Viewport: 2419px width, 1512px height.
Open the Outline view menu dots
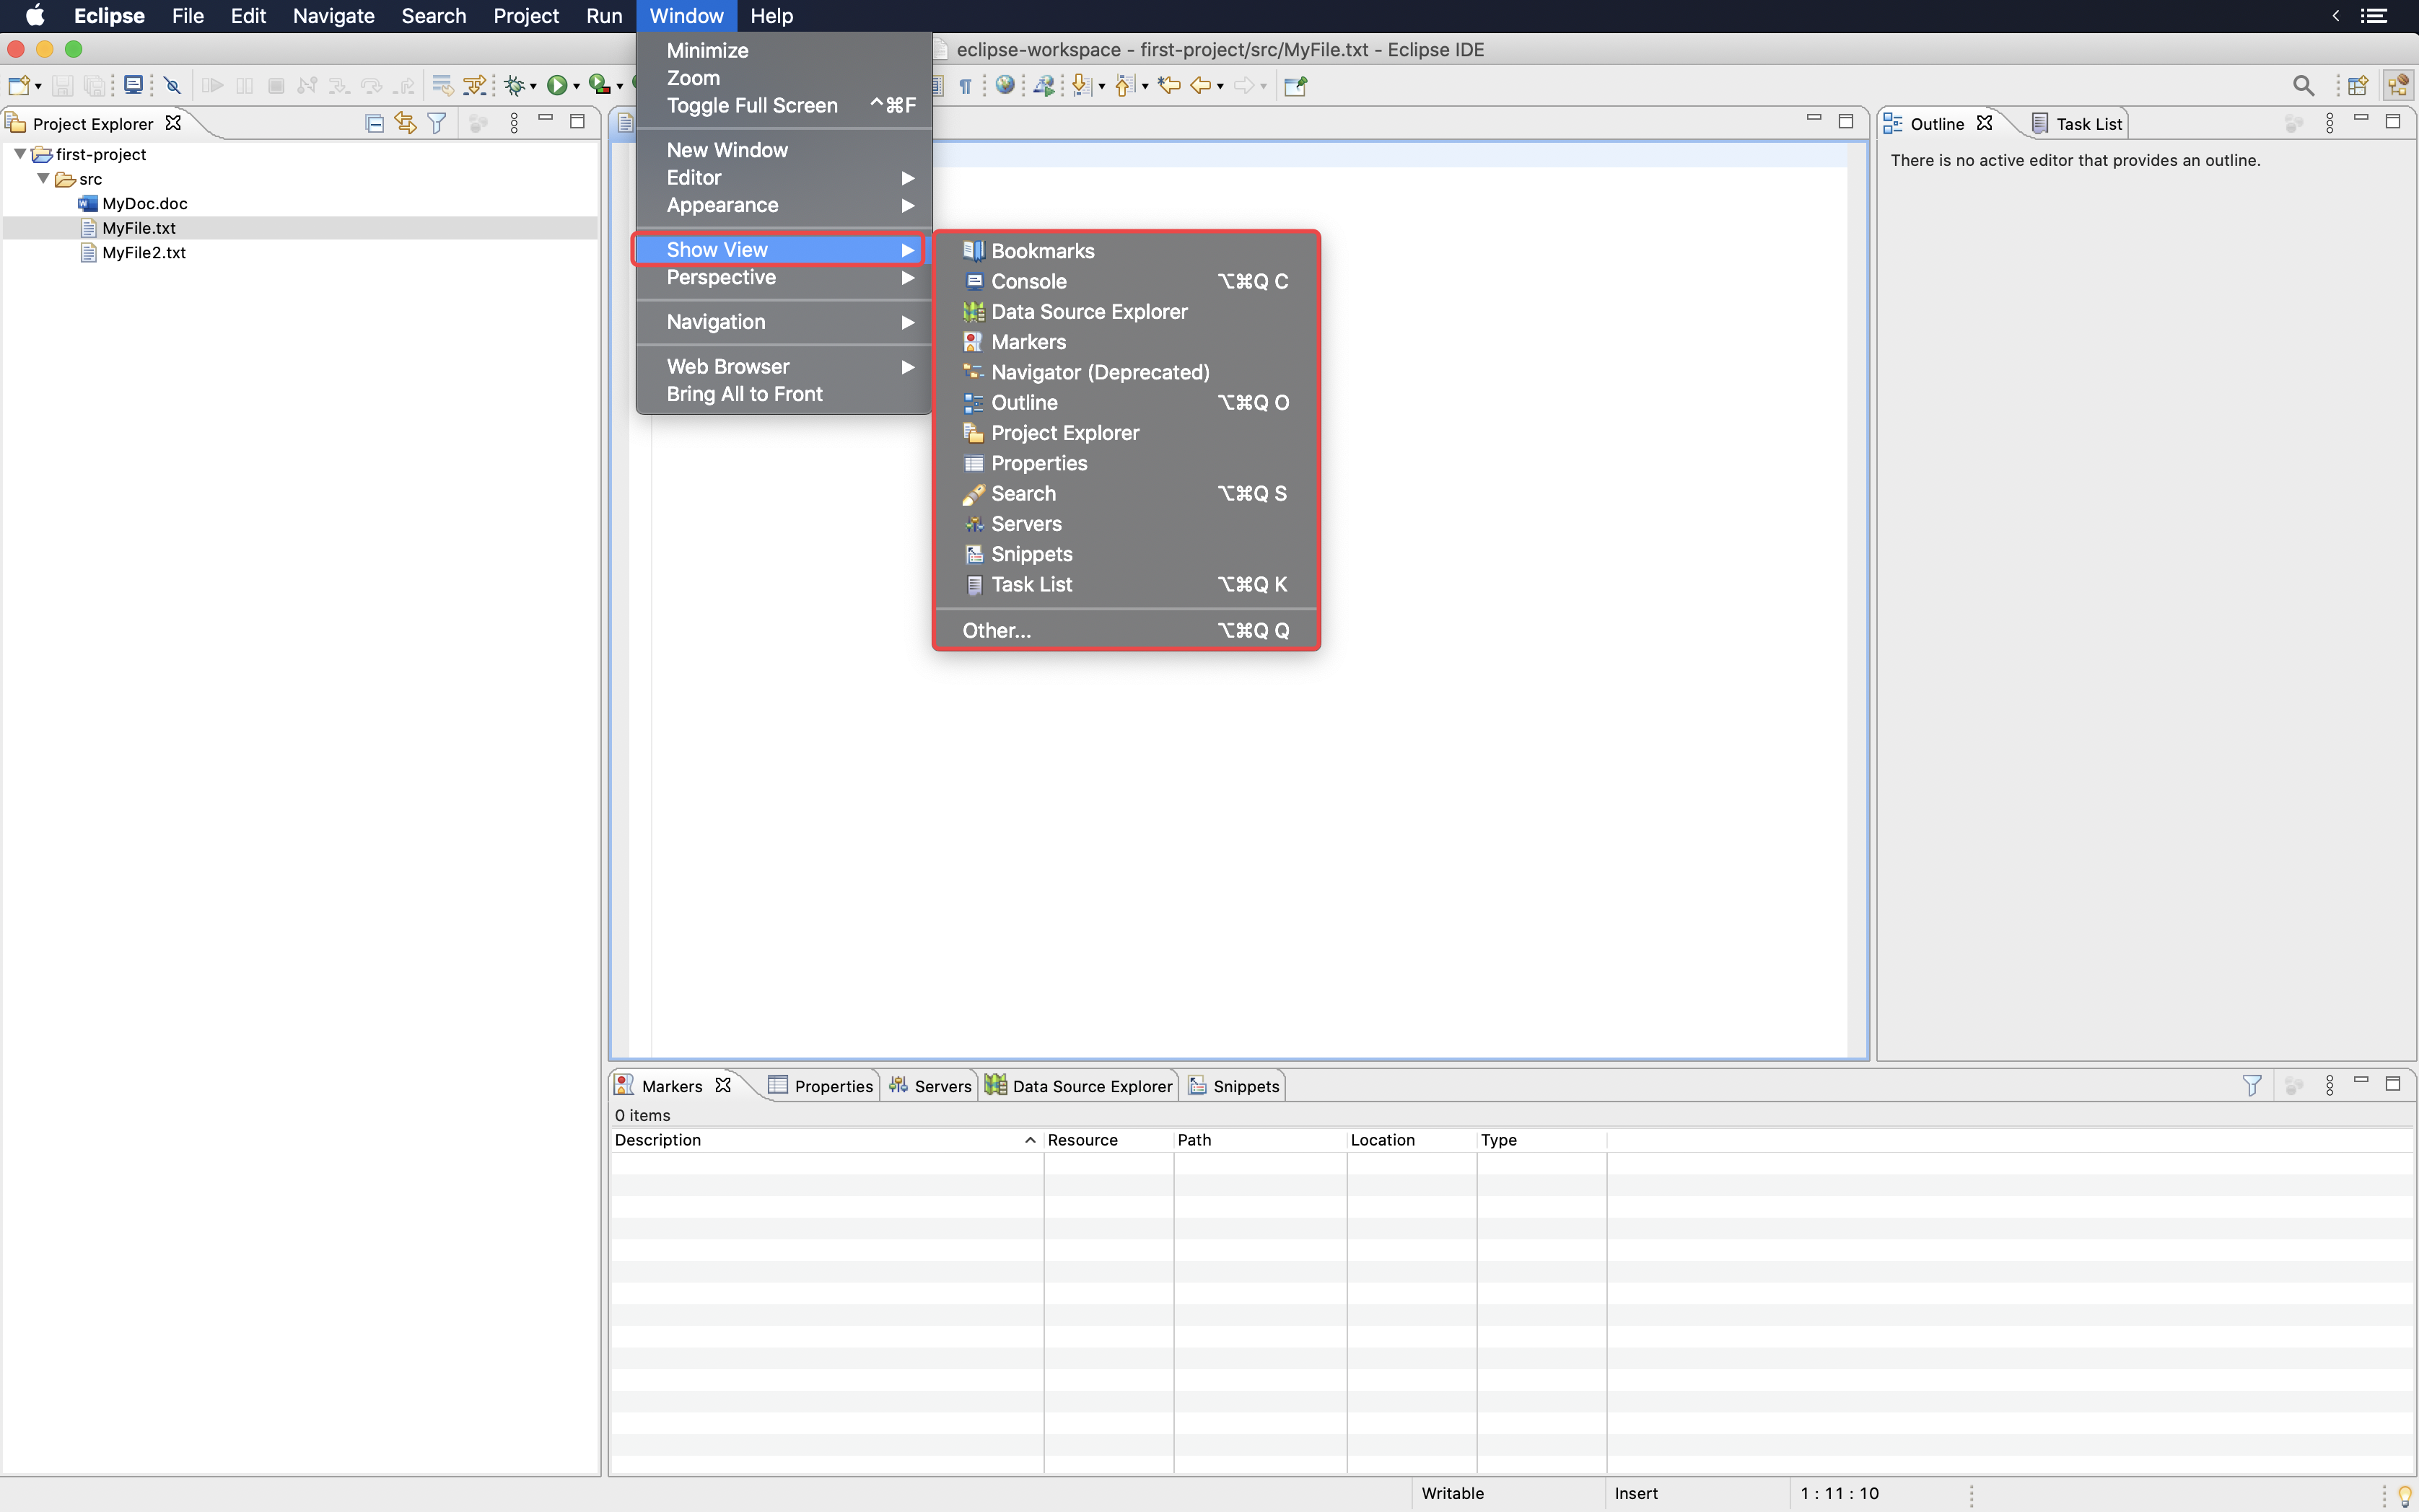(x=2330, y=123)
